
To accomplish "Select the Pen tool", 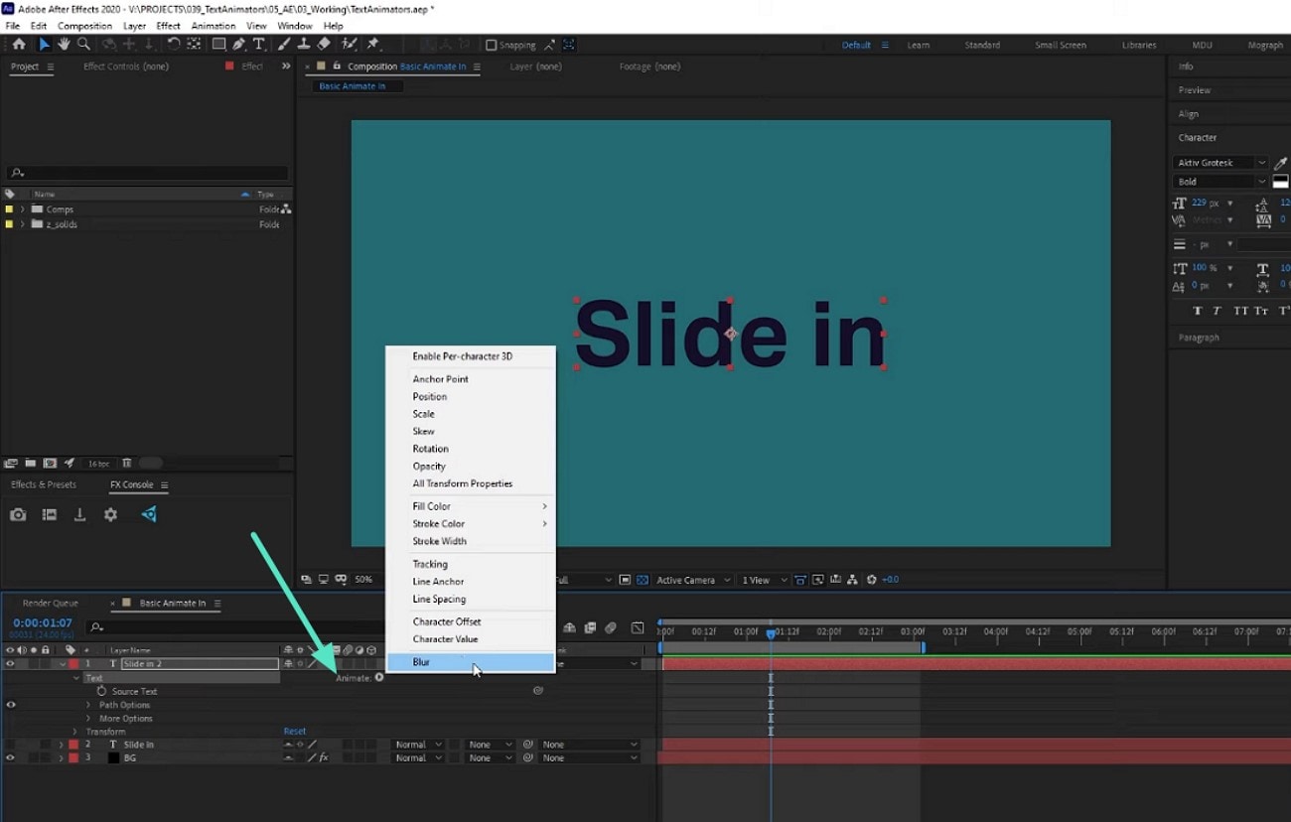I will click(x=239, y=45).
